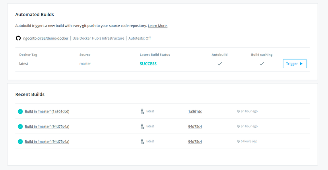Click the green success icon of build 1a361dc6
Screen dimensions: 328x170
click(20, 111)
